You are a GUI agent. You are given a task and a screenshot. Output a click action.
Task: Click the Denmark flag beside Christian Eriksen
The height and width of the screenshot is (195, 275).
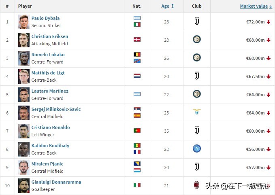(137, 40)
